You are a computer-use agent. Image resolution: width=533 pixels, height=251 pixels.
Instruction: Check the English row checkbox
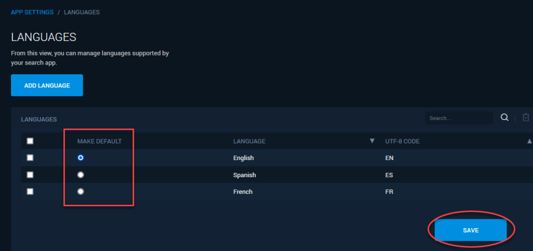tap(30, 158)
